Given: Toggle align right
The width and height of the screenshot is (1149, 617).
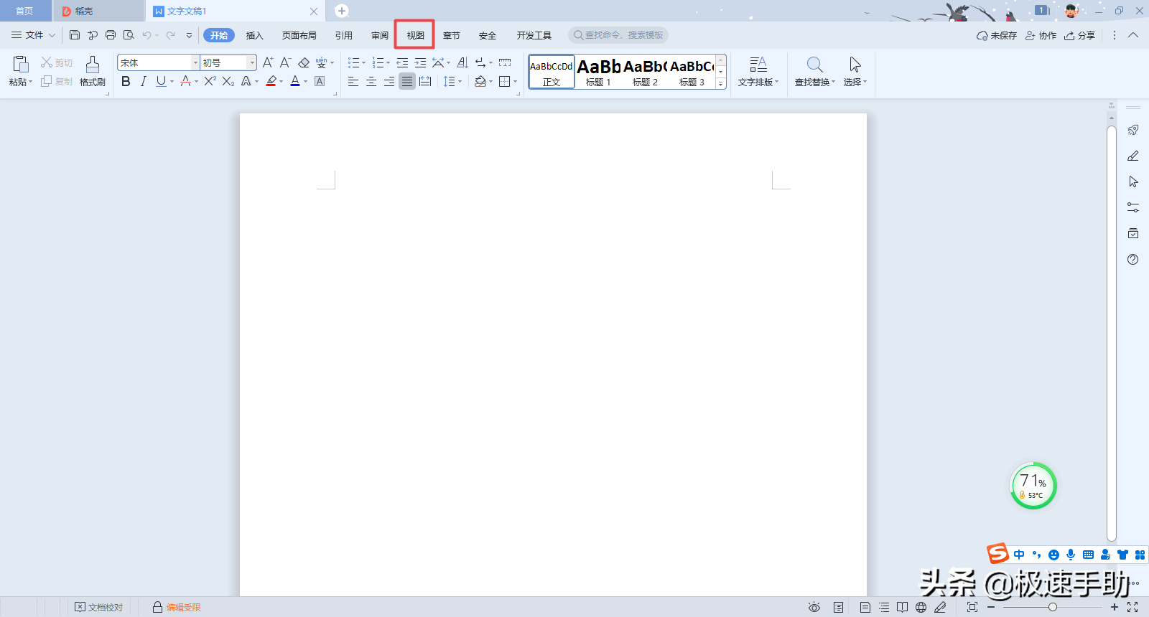Looking at the screenshot, I should click(389, 81).
